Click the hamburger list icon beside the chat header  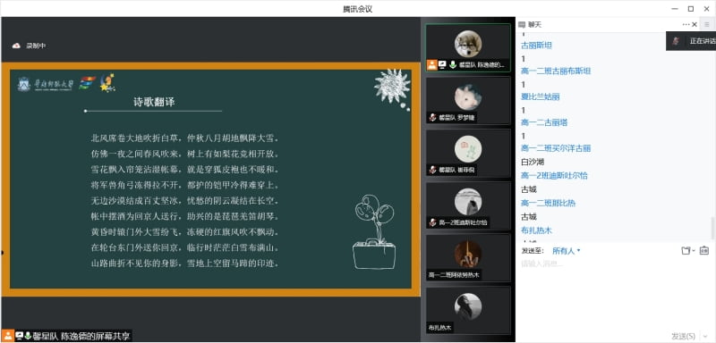click(706, 25)
